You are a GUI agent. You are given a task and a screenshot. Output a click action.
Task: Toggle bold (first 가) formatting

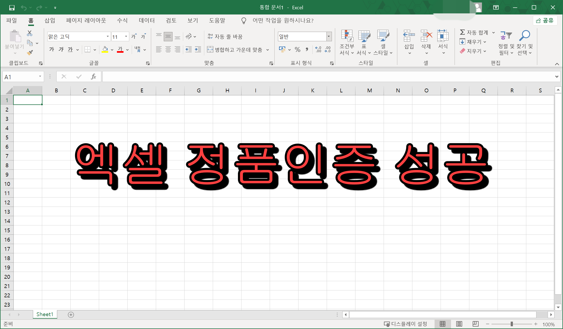pyautogui.click(x=52, y=49)
